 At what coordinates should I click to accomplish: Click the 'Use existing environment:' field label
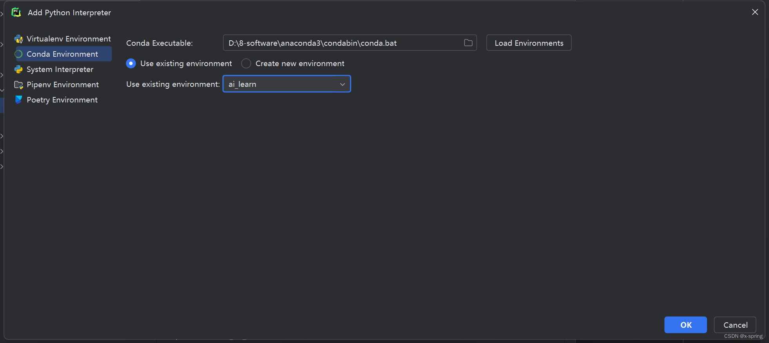point(173,84)
